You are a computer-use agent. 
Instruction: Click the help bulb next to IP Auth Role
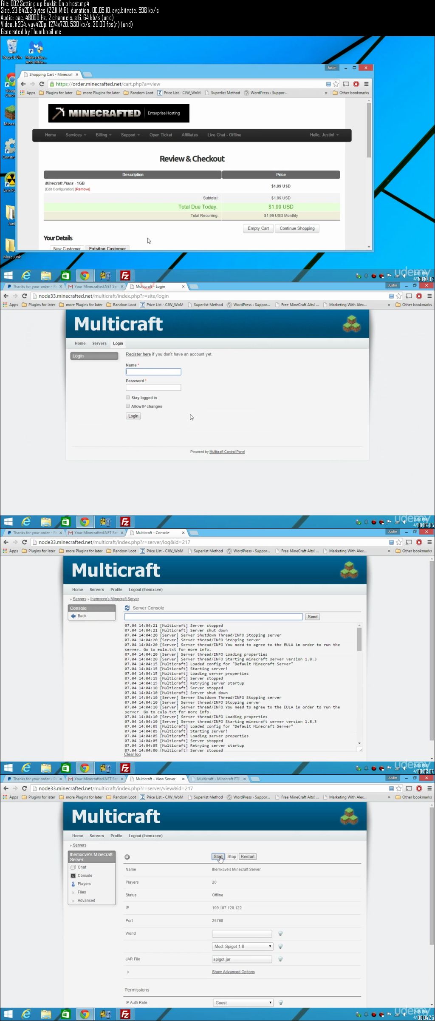click(280, 1002)
